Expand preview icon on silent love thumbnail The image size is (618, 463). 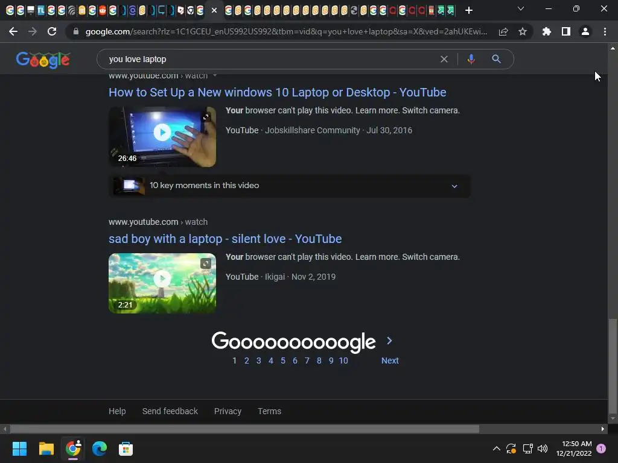206,263
